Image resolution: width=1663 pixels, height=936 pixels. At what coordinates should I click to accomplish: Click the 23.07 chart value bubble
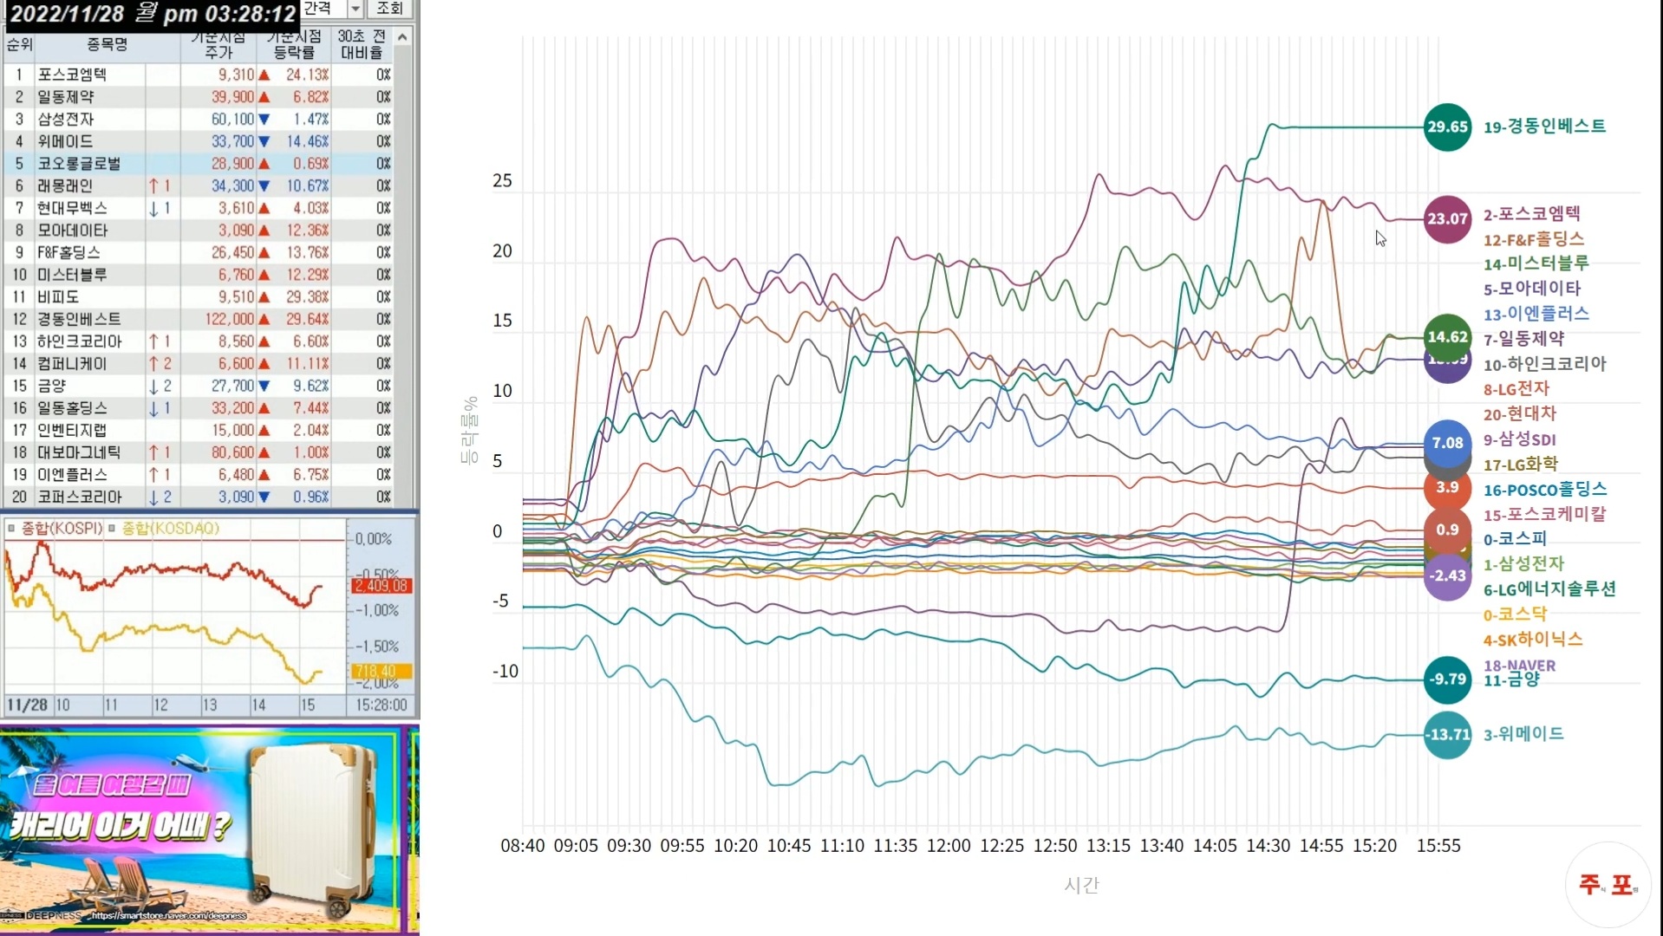click(x=1447, y=218)
